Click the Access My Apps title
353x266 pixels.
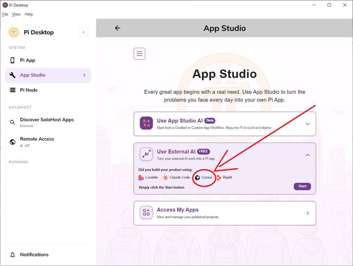click(178, 210)
